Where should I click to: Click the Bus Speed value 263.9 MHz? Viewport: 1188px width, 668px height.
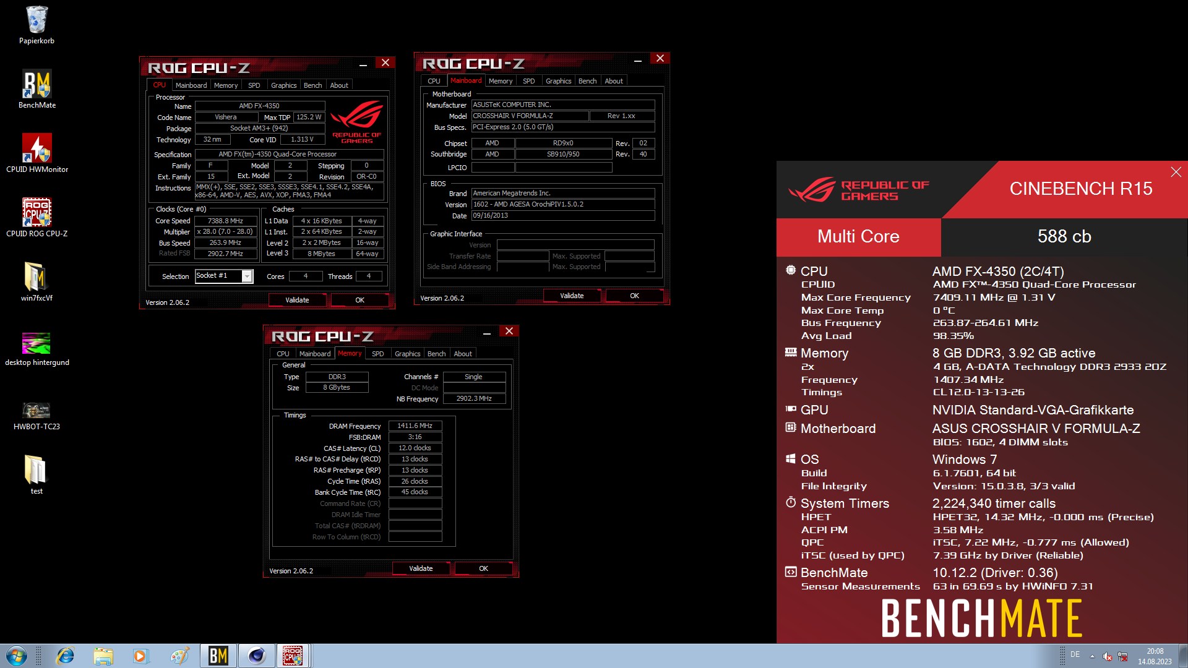click(225, 242)
